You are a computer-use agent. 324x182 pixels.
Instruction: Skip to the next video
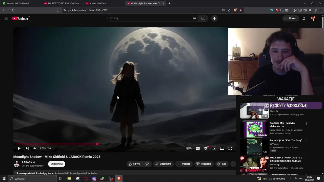click(27, 148)
